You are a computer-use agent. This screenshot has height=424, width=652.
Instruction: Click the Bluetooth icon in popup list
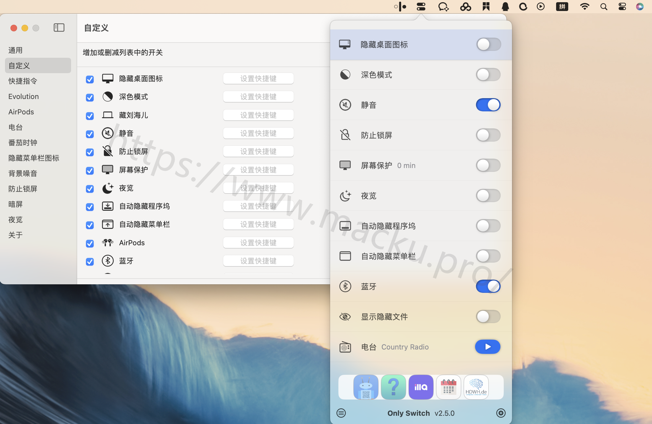click(x=345, y=286)
